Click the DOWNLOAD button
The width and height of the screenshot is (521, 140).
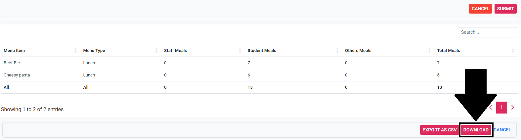(476, 130)
